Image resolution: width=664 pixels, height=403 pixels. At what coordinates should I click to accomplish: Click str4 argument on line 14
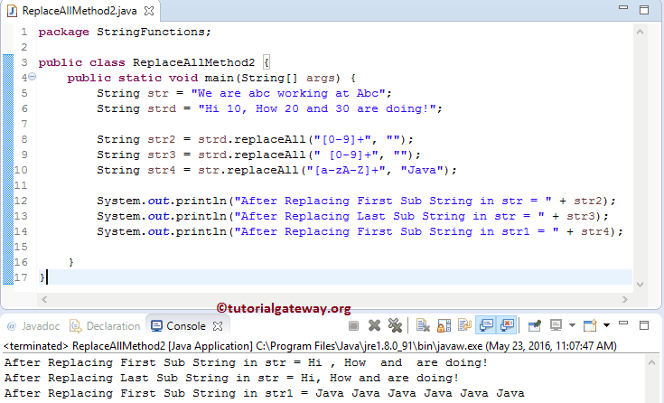(595, 232)
